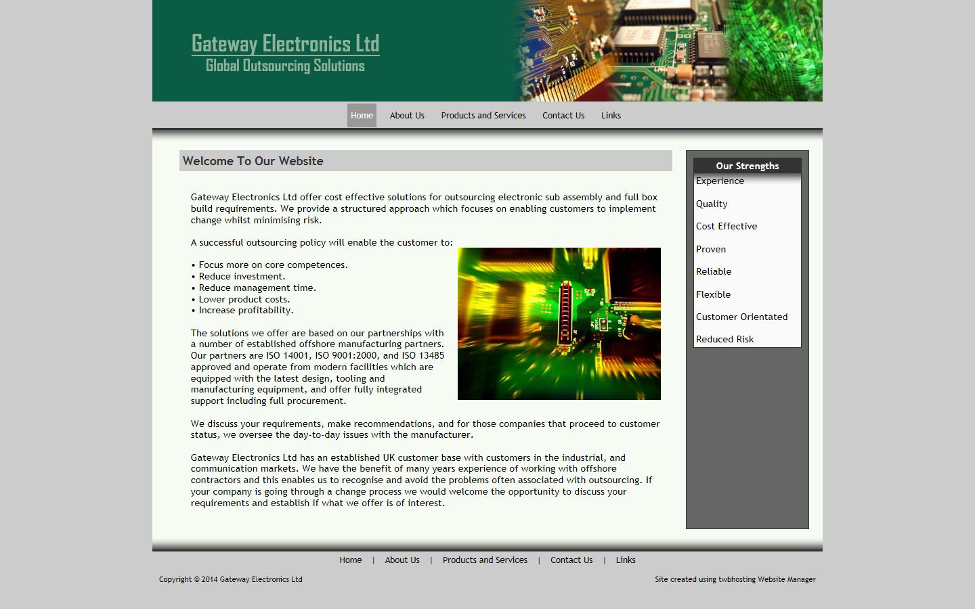Screen dimensions: 975x609
Task: Select Reduced Risk in strengths sidebar
Action: [724, 340]
